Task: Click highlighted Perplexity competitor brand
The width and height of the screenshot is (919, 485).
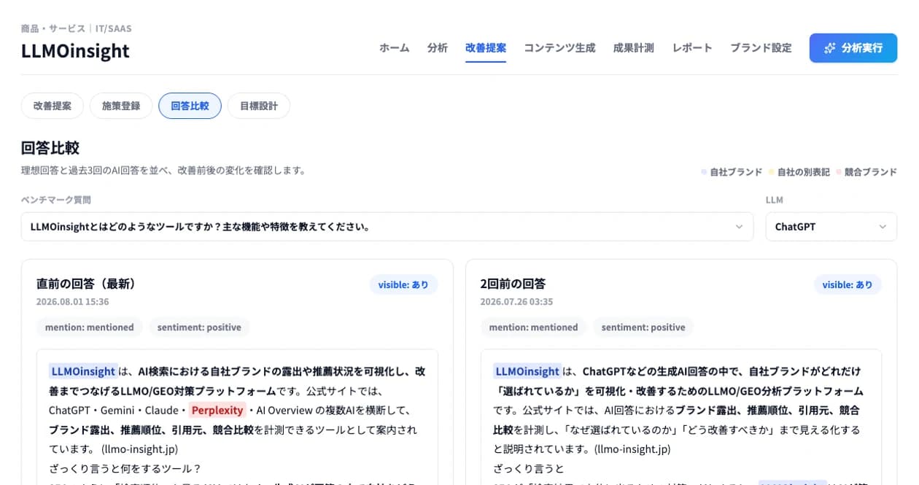Action: click(217, 410)
